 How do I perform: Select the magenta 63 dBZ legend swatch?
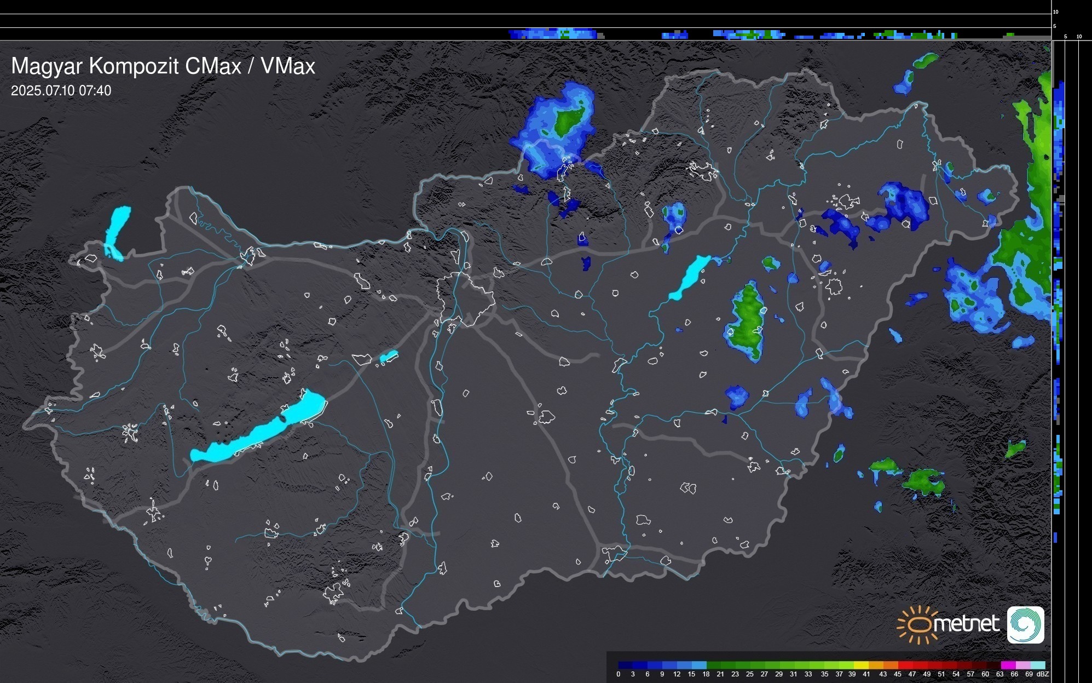(1007, 665)
